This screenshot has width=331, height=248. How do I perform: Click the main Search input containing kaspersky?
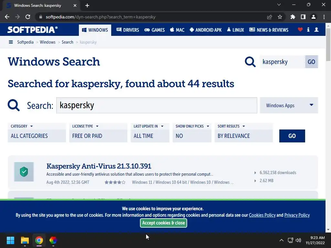[x=157, y=105]
